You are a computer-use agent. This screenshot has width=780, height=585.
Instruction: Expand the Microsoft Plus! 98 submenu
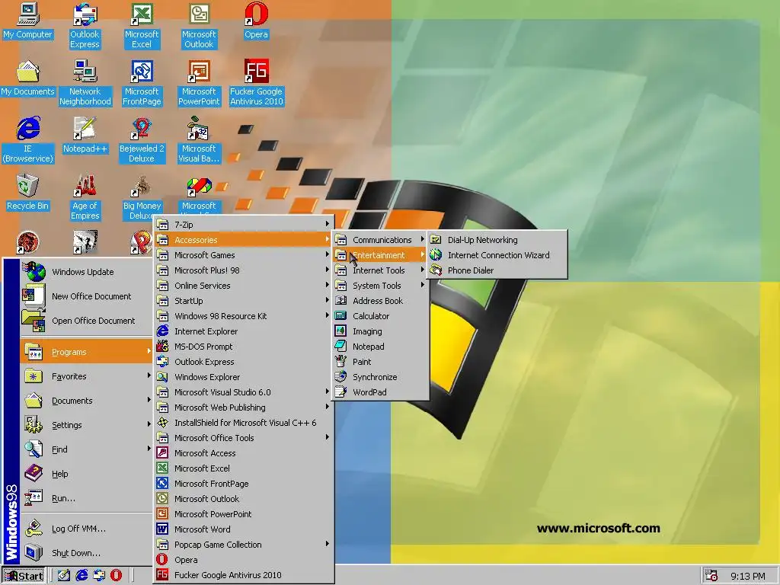point(244,270)
